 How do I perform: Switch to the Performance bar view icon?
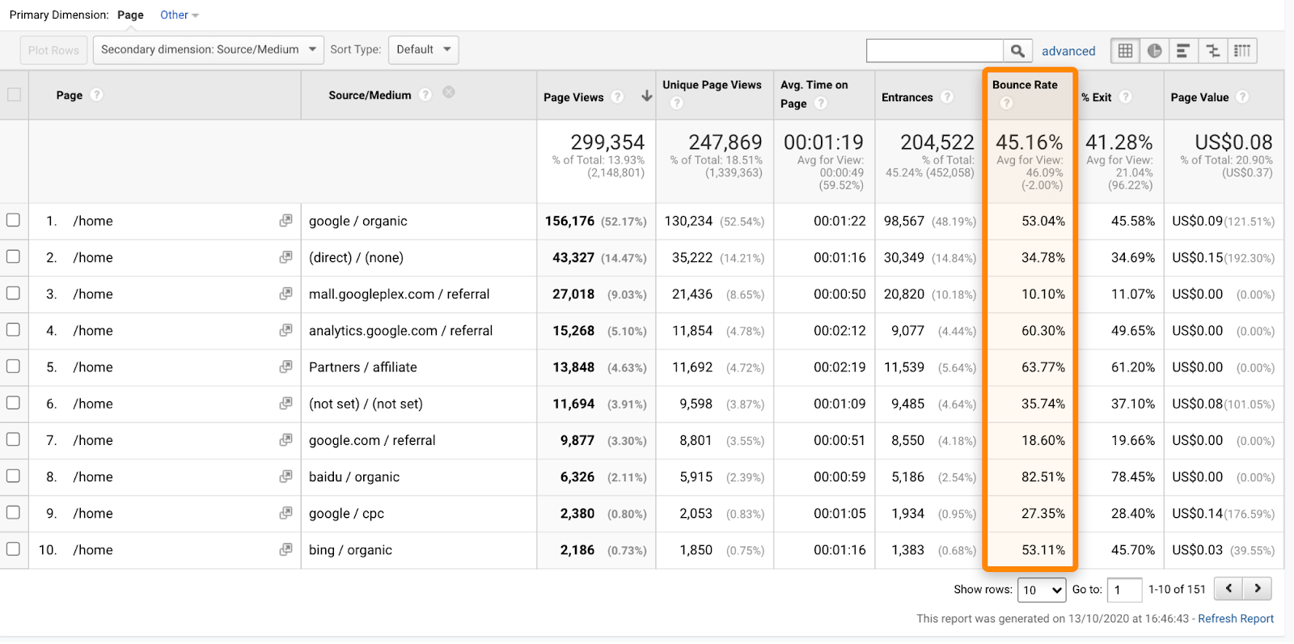pos(1183,51)
